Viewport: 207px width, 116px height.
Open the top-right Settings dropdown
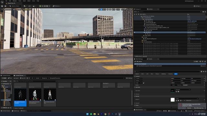pos(197,6)
